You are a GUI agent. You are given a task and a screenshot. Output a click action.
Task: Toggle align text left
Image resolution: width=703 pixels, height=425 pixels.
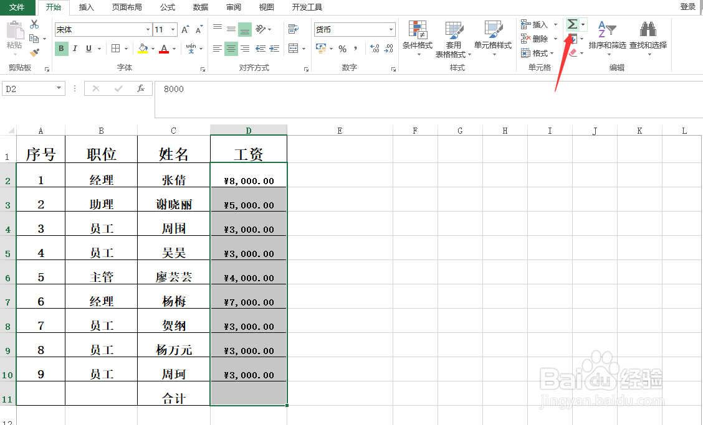218,49
